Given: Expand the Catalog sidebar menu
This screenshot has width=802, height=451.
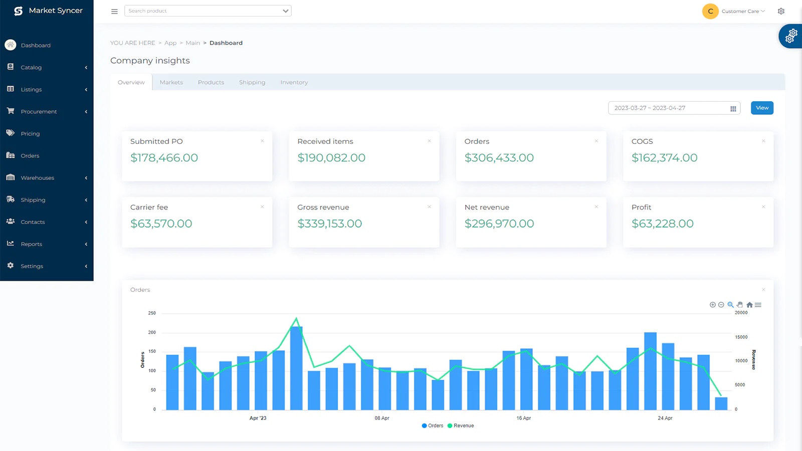Looking at the screenshot, I should (47, 68).
